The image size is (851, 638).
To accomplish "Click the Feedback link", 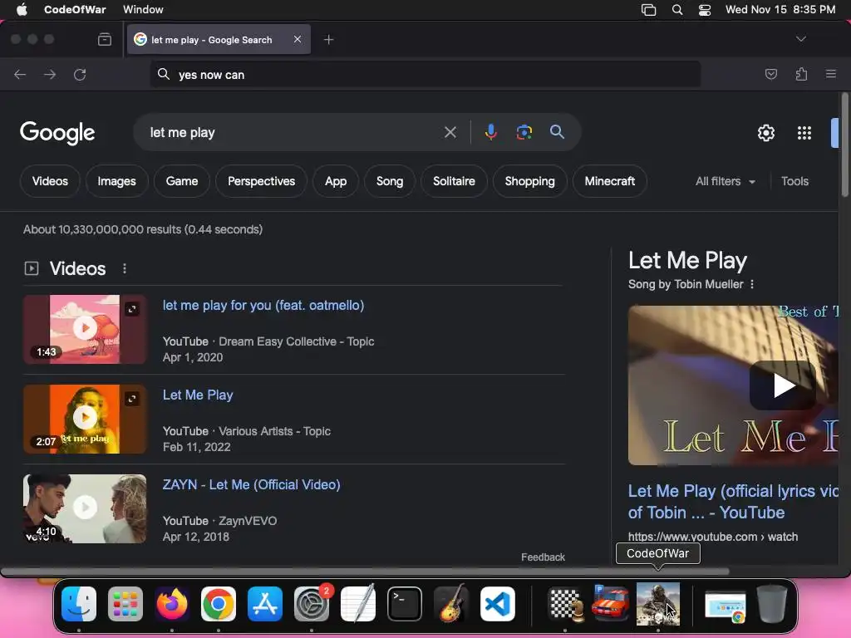I will [543, 557].
